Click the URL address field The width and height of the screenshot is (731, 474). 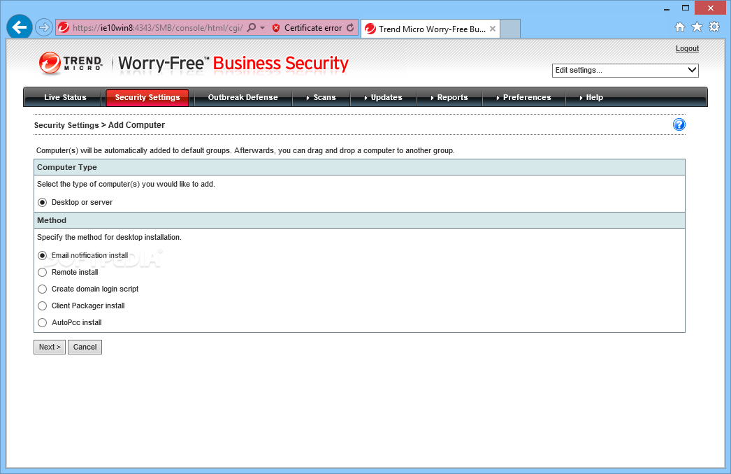point(157,28)
